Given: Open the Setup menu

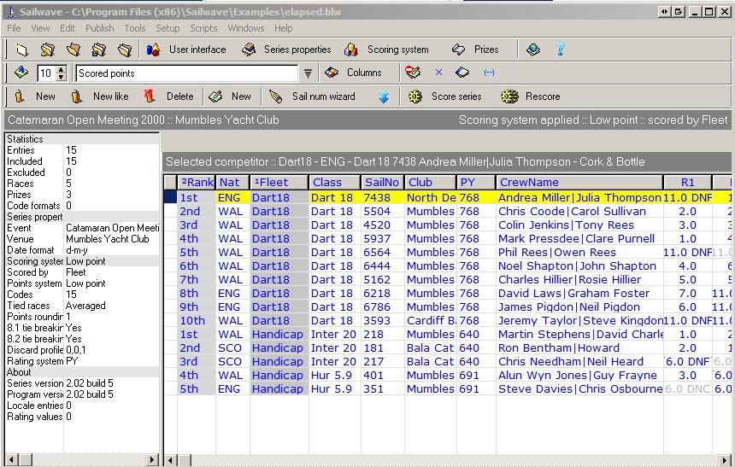Looking at the screenshot, I should pos(168,28).
